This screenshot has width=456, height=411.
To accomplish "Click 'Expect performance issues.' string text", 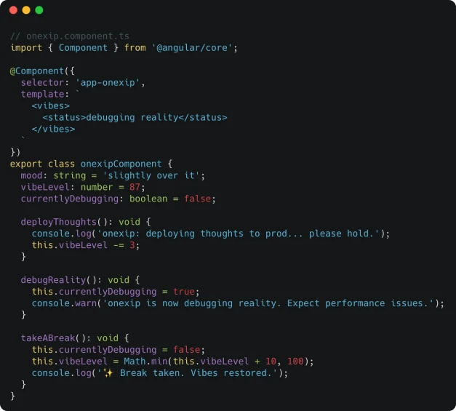I will [x=358, y=303].
